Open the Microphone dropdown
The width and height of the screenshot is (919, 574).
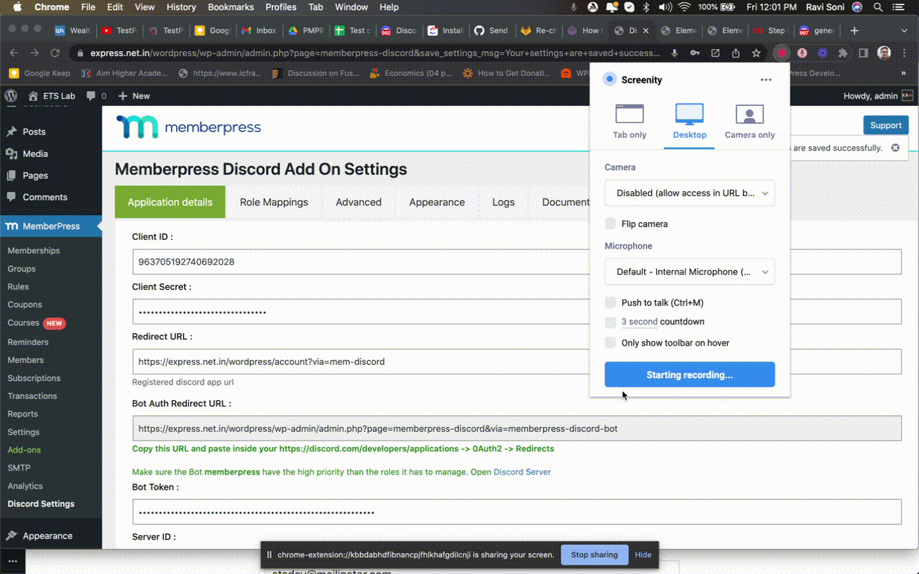pyautogui.click(x=689, y=272)
